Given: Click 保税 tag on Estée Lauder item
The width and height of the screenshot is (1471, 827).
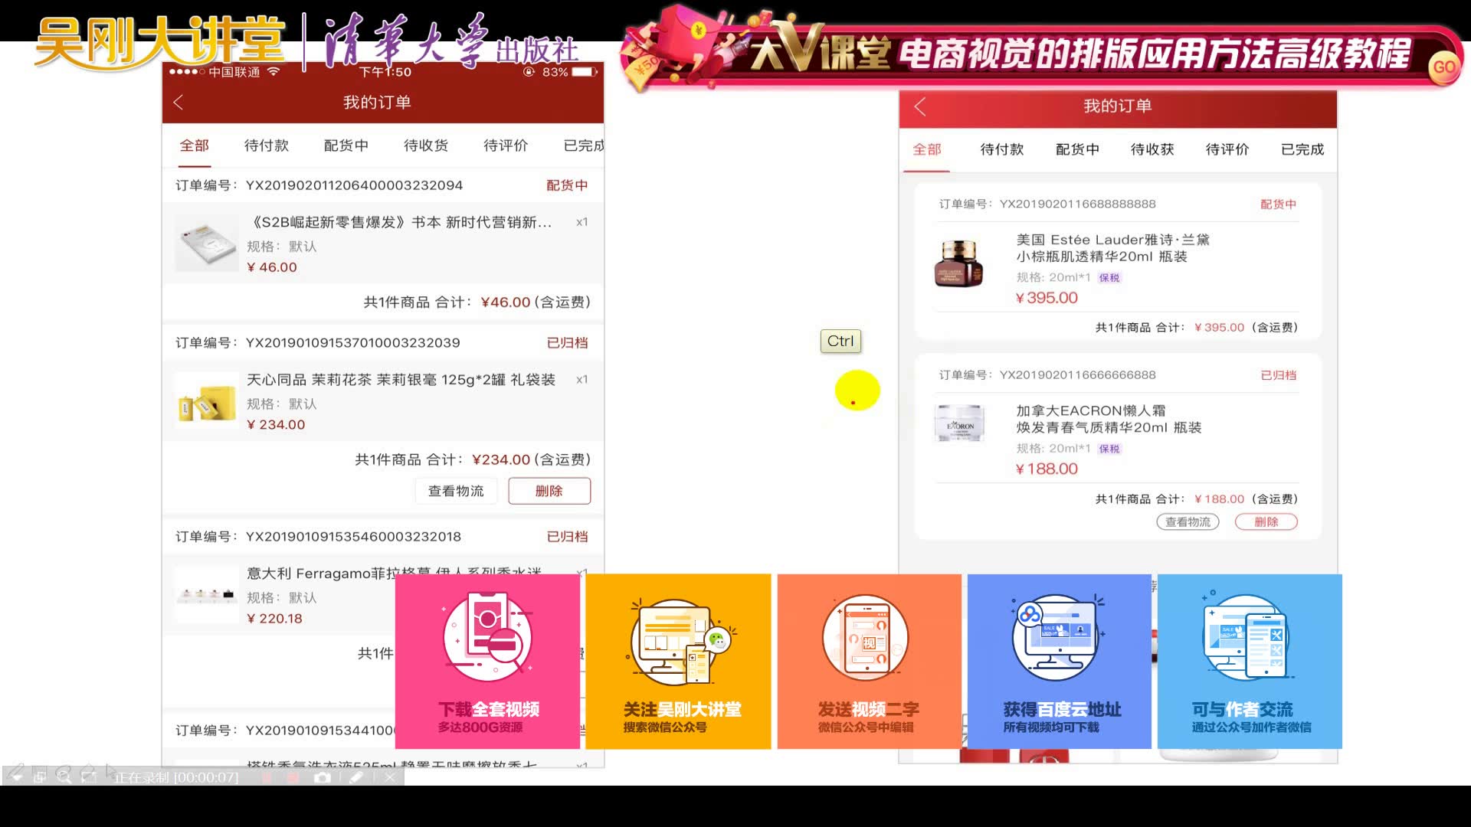Looking at the screenshot, I should coord(1109,278).
